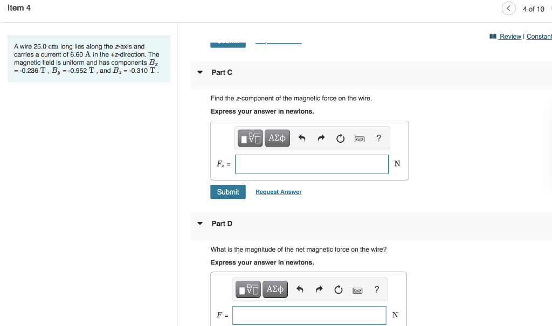
Task: Click the undo arrow icon in Part C toolbar
Action: tap(301, 138)
